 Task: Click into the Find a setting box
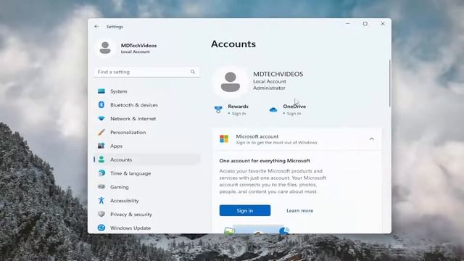coord(146,72)
